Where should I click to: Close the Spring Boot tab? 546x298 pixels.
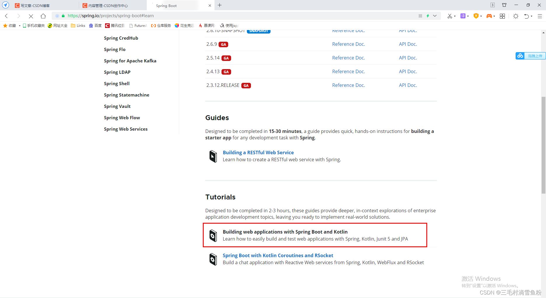coord(210,6)
